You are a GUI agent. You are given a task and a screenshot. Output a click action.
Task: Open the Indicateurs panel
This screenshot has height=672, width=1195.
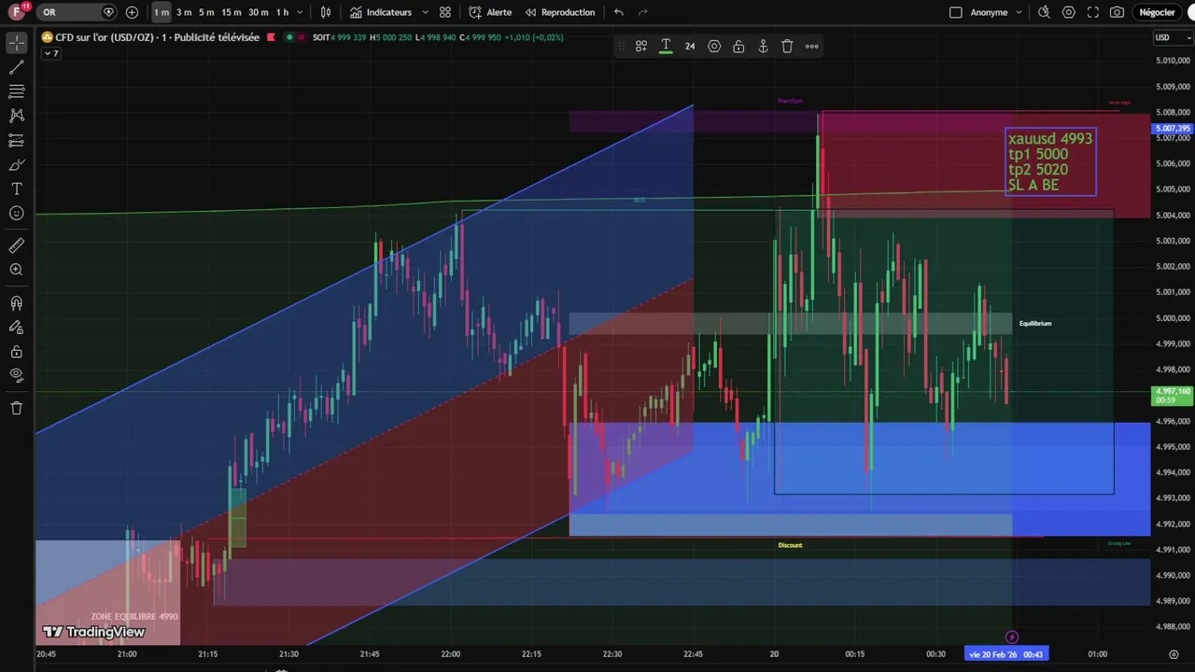(381, 12)
